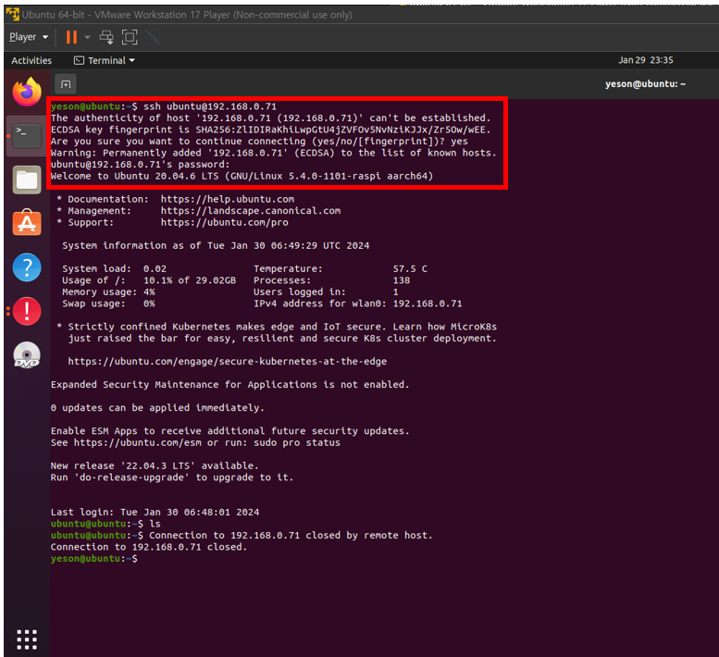Click the Temperature value '57.5 C'
The height and width of the screenshot is (657, 719).
pyautogui.click(x=410, y=268)
